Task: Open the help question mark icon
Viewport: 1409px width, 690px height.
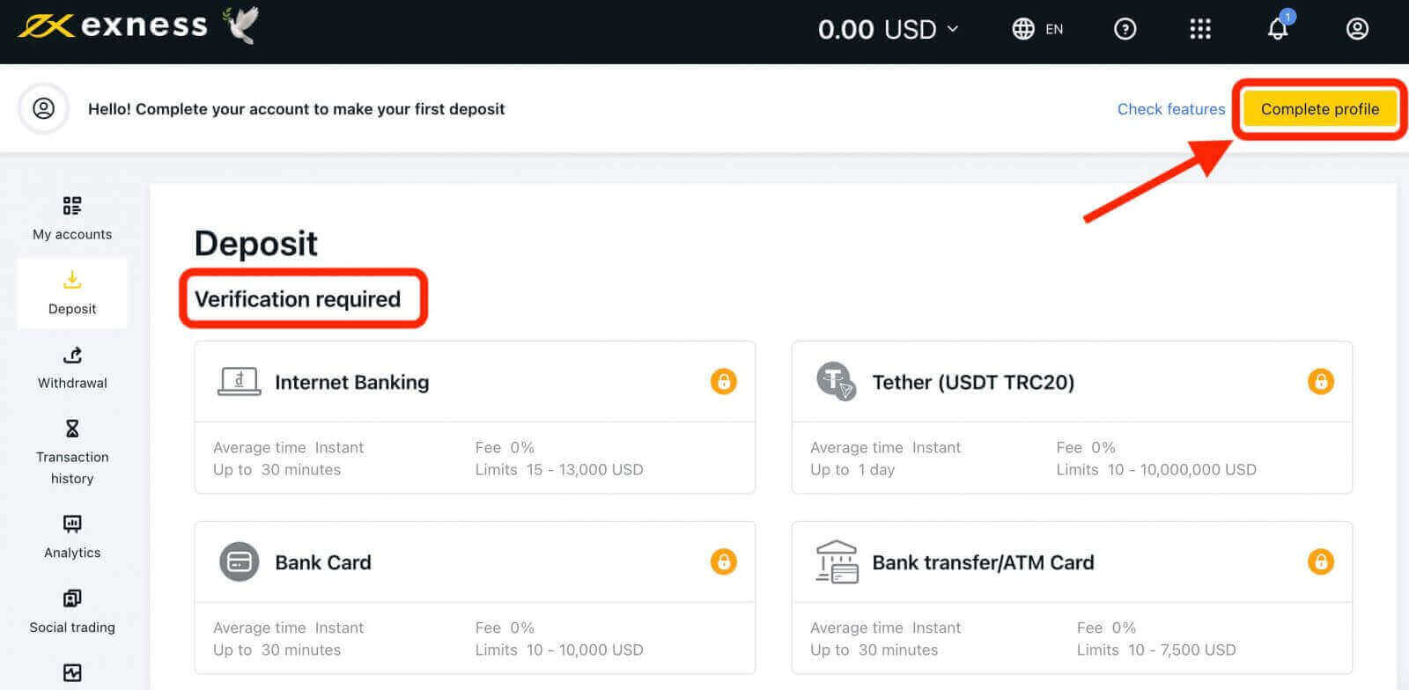Action: pyautogui.click(x=1125, y=29)
